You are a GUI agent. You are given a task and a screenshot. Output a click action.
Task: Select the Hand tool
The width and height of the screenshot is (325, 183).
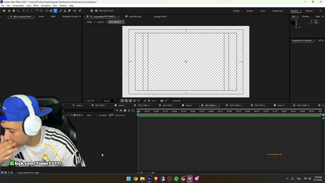(13, 11)
